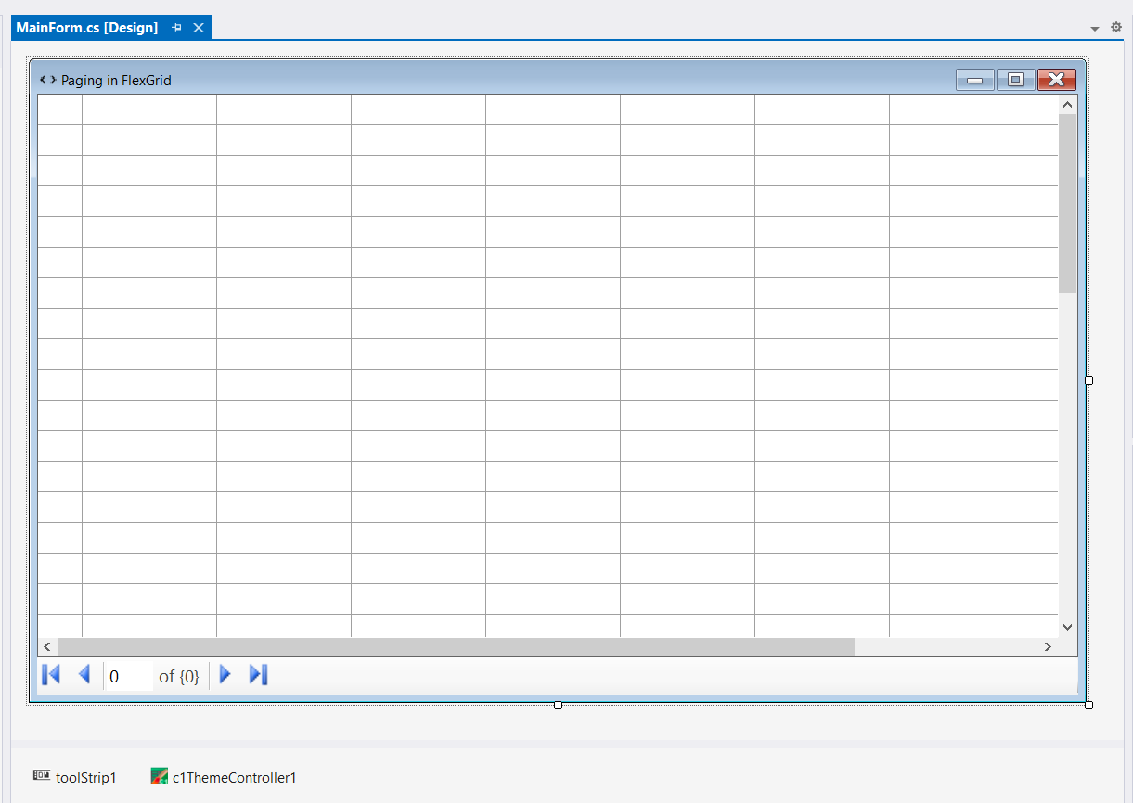Switch to MainForm.cs [Design] tab

(x=87, y=28)
